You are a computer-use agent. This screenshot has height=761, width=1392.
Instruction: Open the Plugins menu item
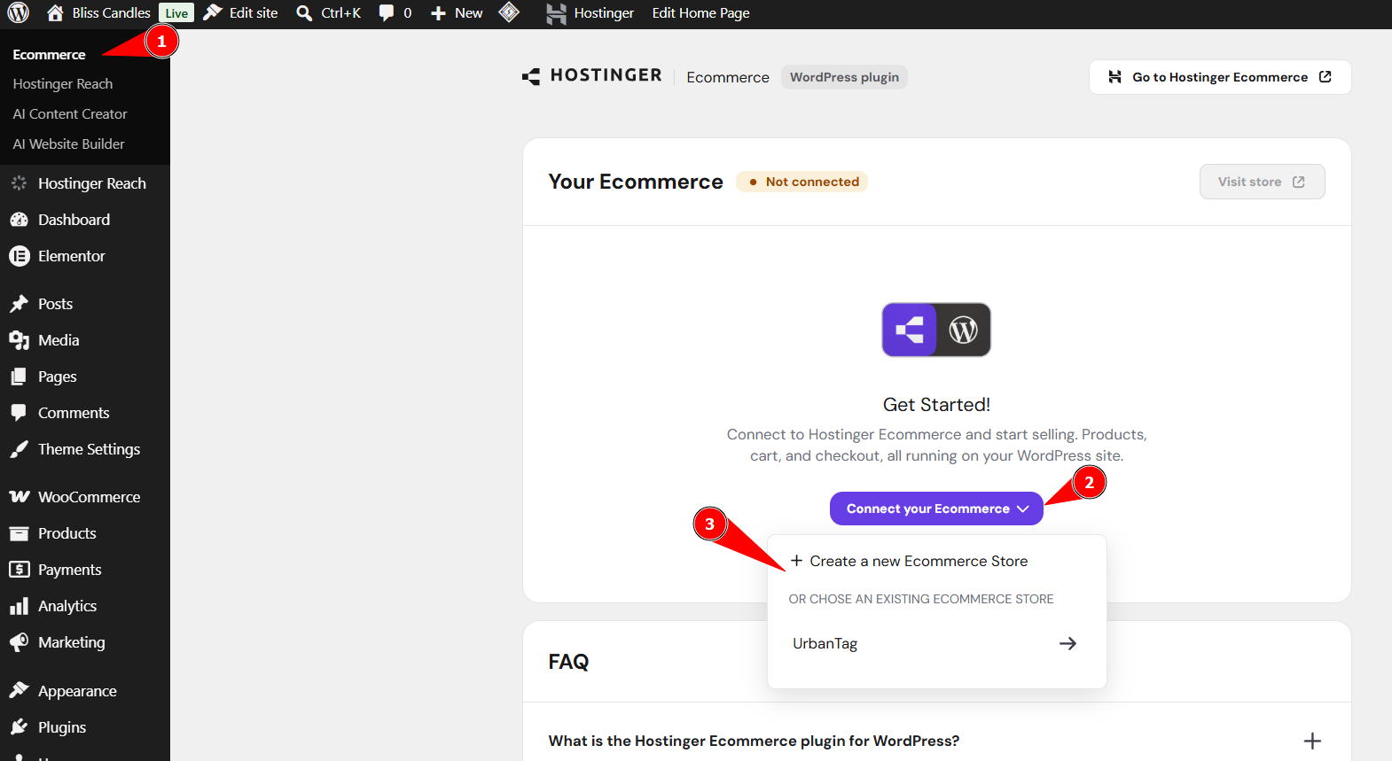point(85,727)
